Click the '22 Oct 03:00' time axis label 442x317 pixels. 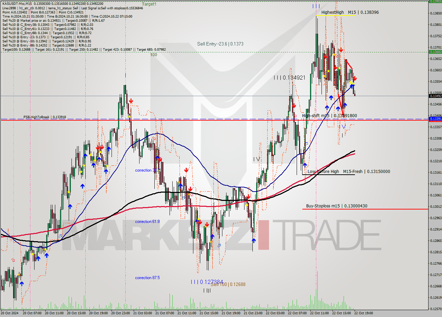pyautogui.click(x=275, y=313)
